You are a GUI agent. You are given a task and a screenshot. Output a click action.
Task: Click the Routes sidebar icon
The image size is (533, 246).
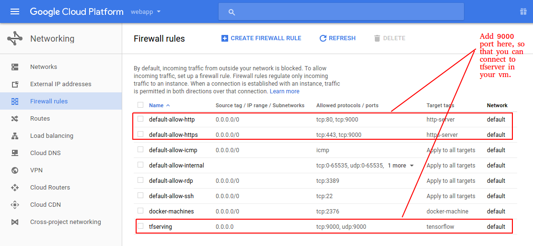(14, 118)
